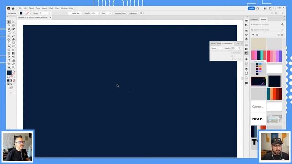The width and height of the screenshot is (292, 164).
Task: Open the Window menu
Action: (64, 8)
